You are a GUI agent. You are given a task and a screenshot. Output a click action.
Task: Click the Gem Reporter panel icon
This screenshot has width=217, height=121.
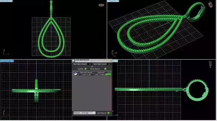73,60
